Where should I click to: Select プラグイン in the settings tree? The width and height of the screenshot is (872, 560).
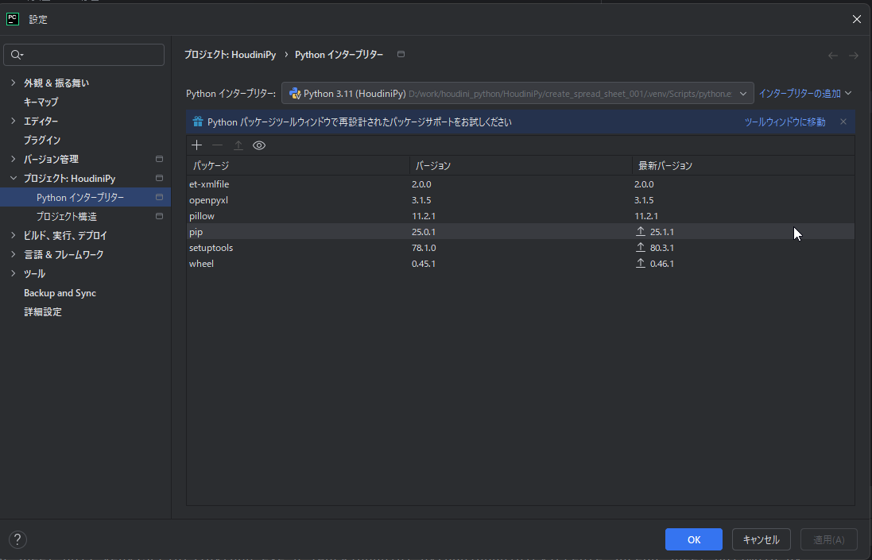41,140
